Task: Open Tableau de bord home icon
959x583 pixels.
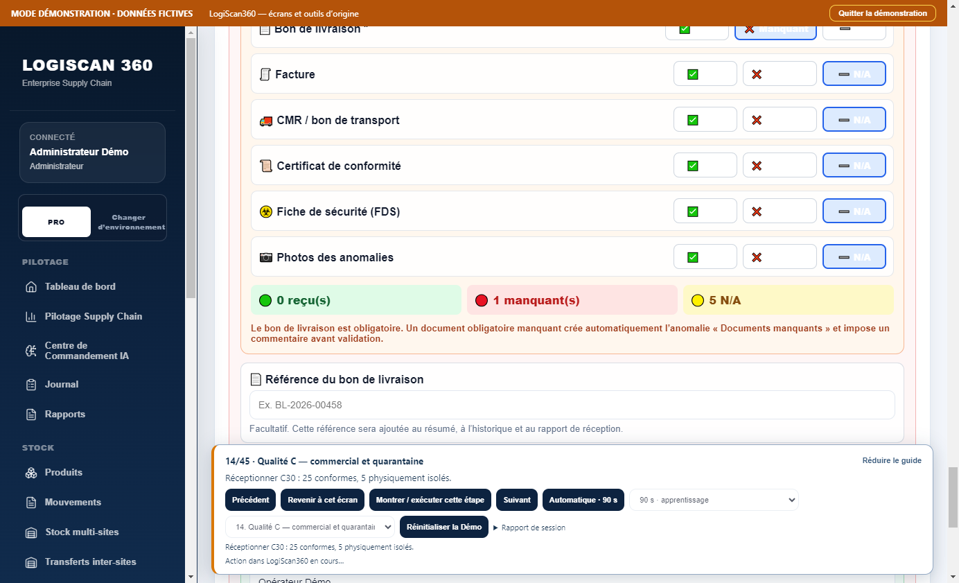Action: (x=30, y=287)
